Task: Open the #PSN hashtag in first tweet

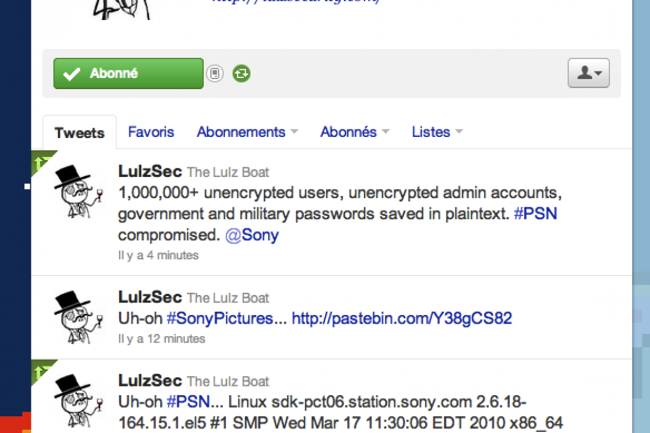Action: 535,214
